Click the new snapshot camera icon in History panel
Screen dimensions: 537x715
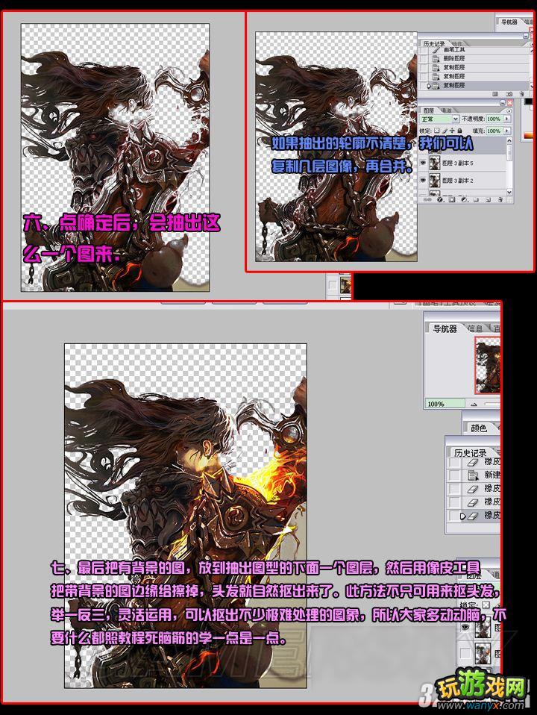509,94
